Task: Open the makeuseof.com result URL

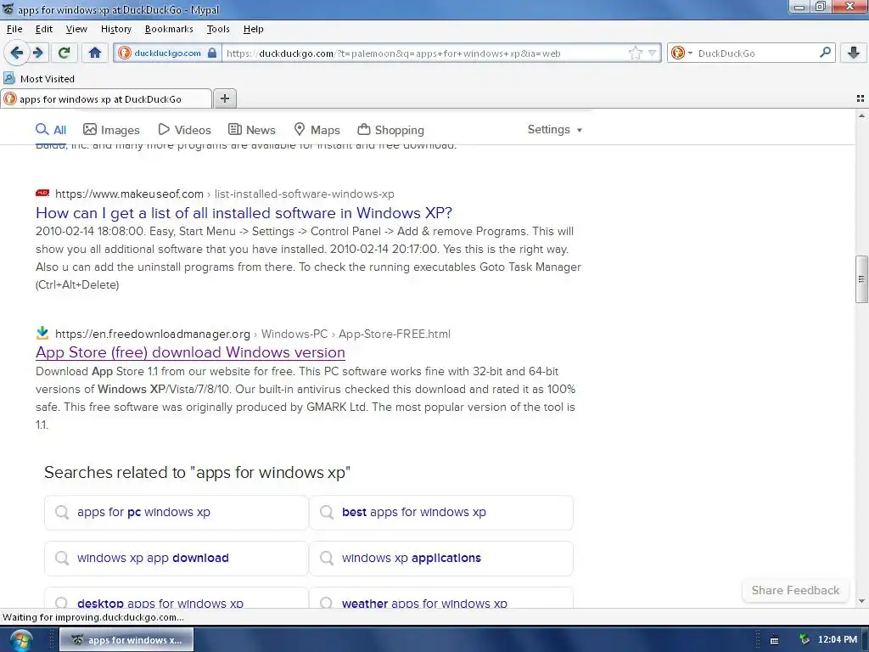Action: point(224,194)
